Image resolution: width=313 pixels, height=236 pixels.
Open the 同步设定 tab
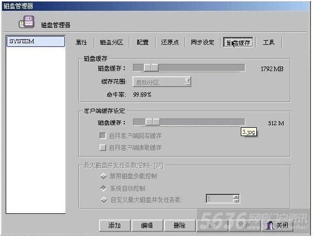click(203, 42)
